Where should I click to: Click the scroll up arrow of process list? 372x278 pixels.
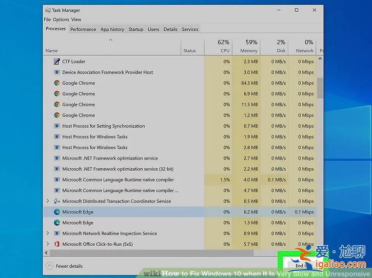coord(320,58)
